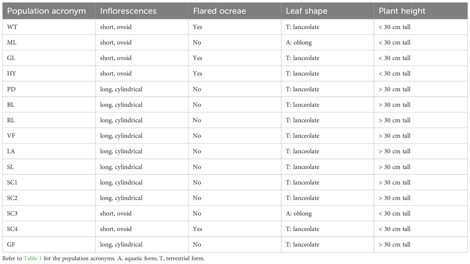Select T: lanceolate in VF row

[x=328, y=136]
